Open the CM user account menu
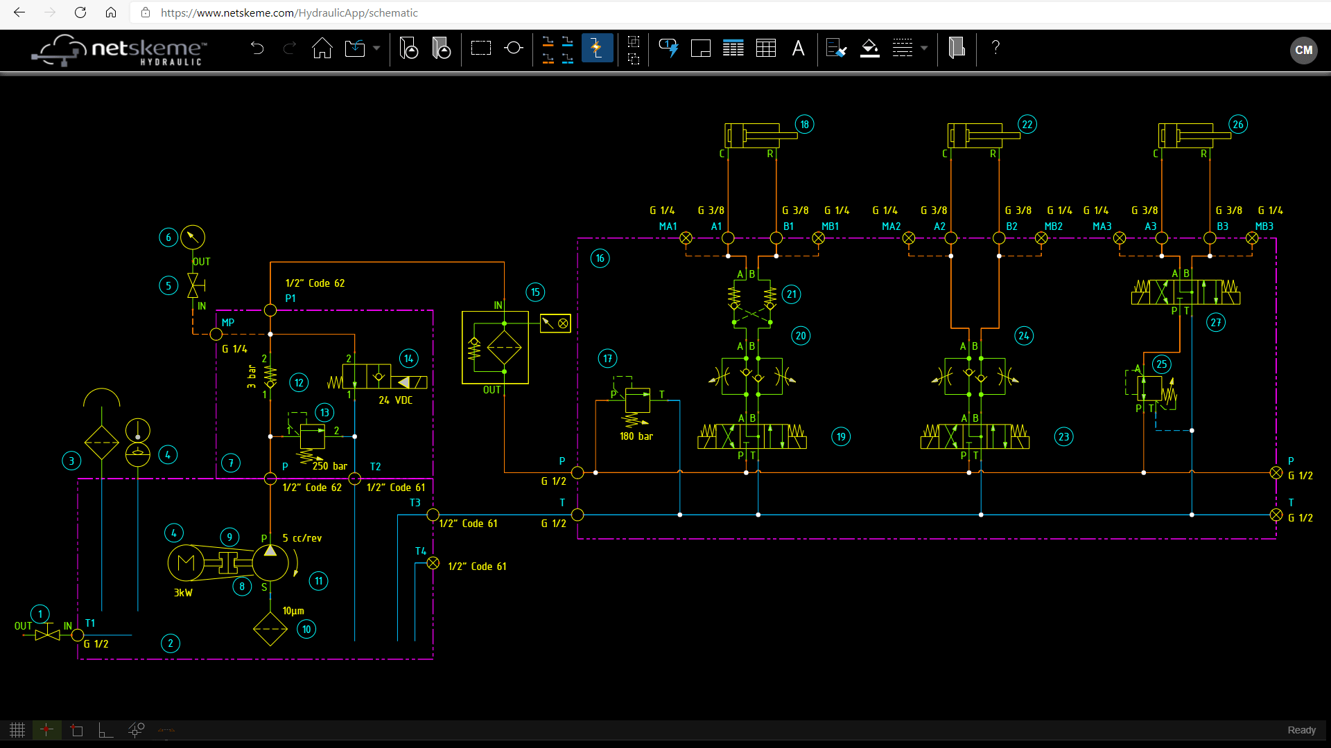The width and height of the screenshot is (1331, 748). pos(1303,50)
